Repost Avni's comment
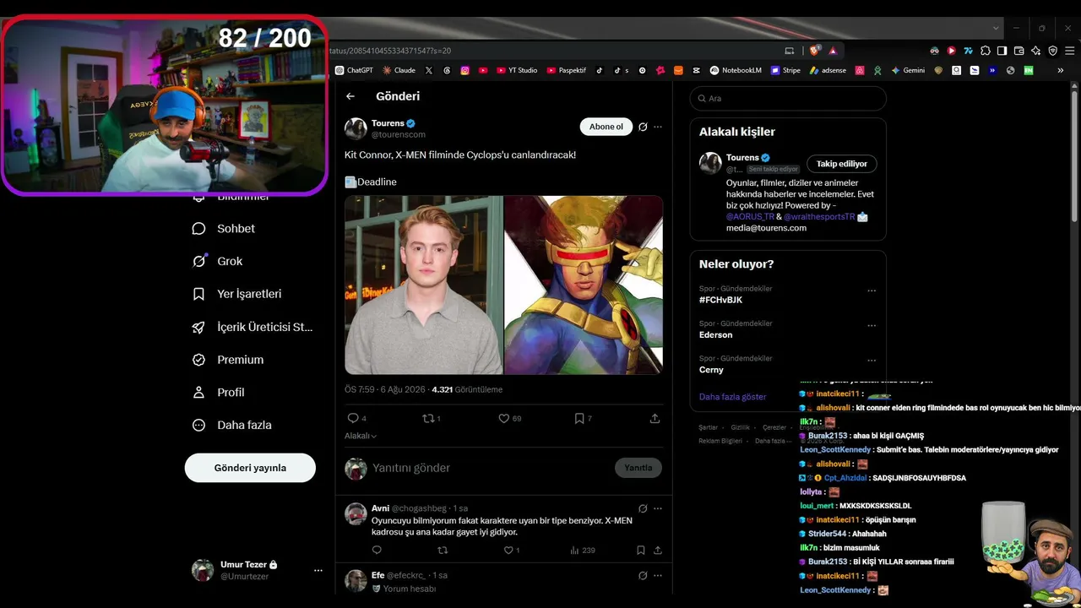The image size is (1081, 608). (443, 550)
